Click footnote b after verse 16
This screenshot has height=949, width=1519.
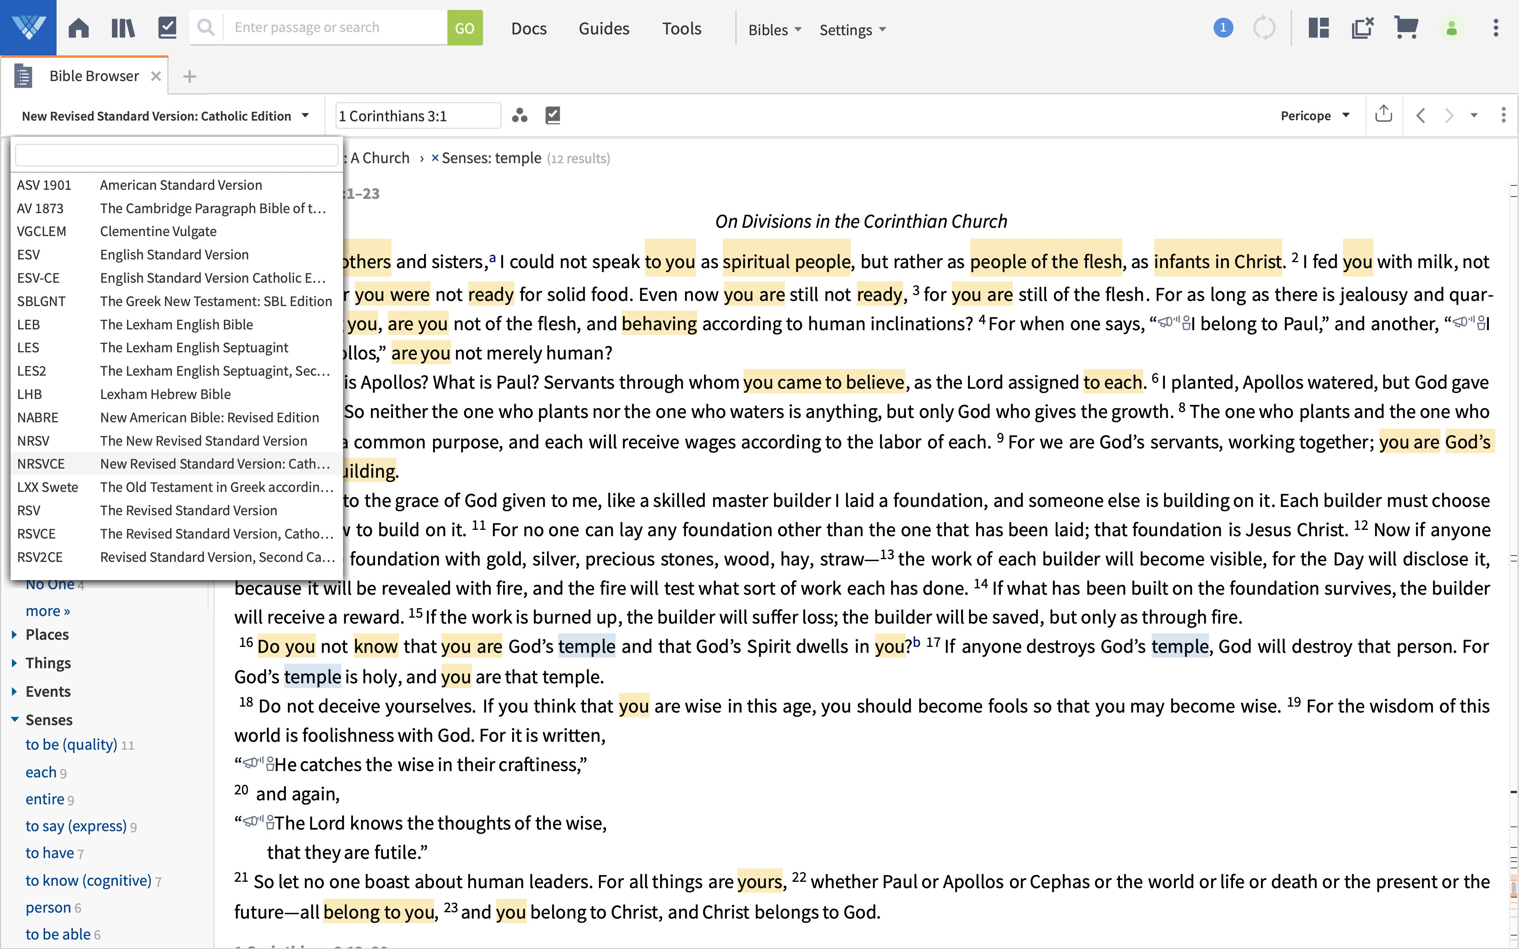(x=917, y=642)
